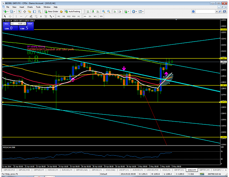Click the New Order button
229x177 pixels.
click(x=51, y=11)
